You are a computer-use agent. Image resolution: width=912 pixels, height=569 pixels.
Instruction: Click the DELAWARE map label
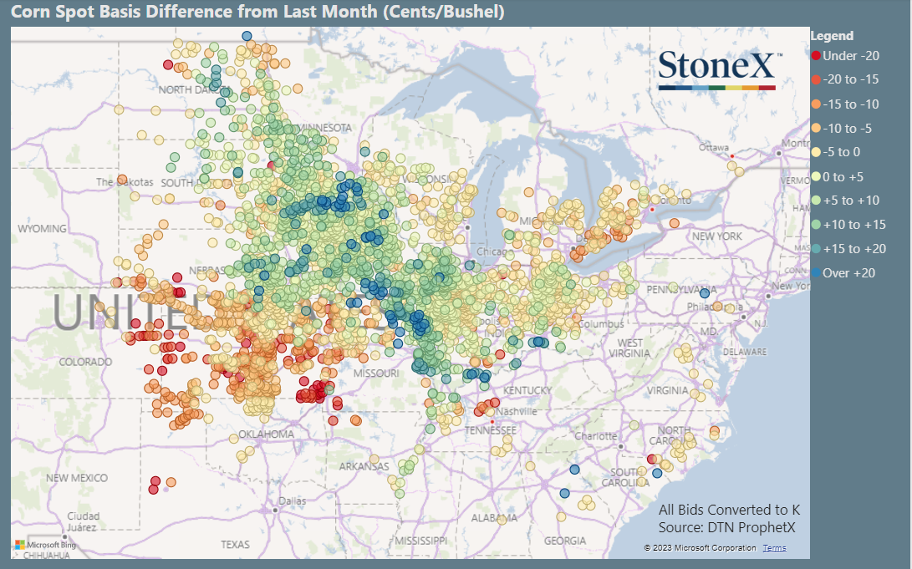pyautogui.click(x=745, y=352)
